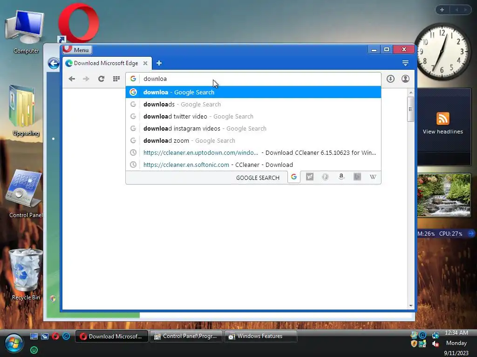Open Opera's tab menu icon at the right
This screenshot has width=477, height=357.
pos(405,63)
